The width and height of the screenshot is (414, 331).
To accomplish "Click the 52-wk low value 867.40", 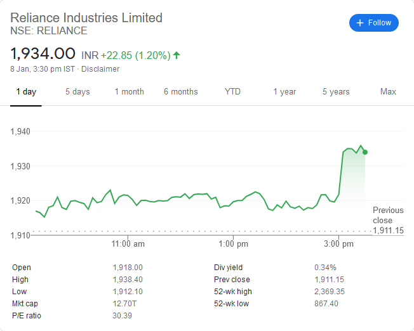I will click(326, 304).
